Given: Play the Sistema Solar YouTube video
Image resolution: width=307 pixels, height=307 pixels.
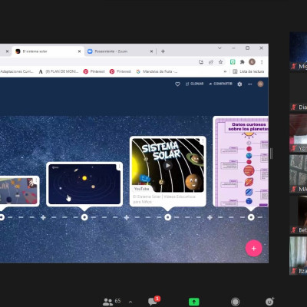Looking at the screenshot, I should [167, 165].
